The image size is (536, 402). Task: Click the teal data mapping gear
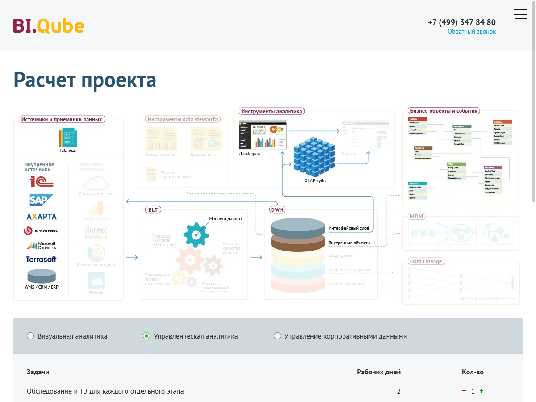pos(196,234)
